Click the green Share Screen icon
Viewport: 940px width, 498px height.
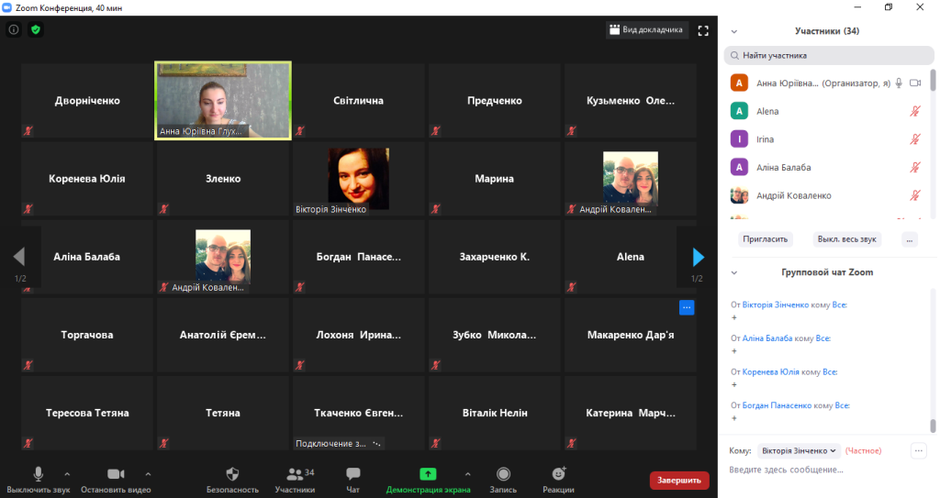click(428, 474)
